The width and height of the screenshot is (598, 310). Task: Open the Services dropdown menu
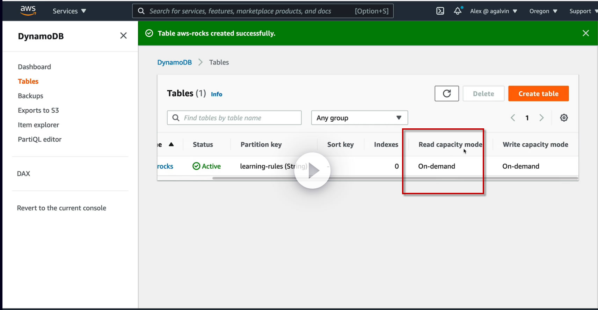click(x=69, y=11)
